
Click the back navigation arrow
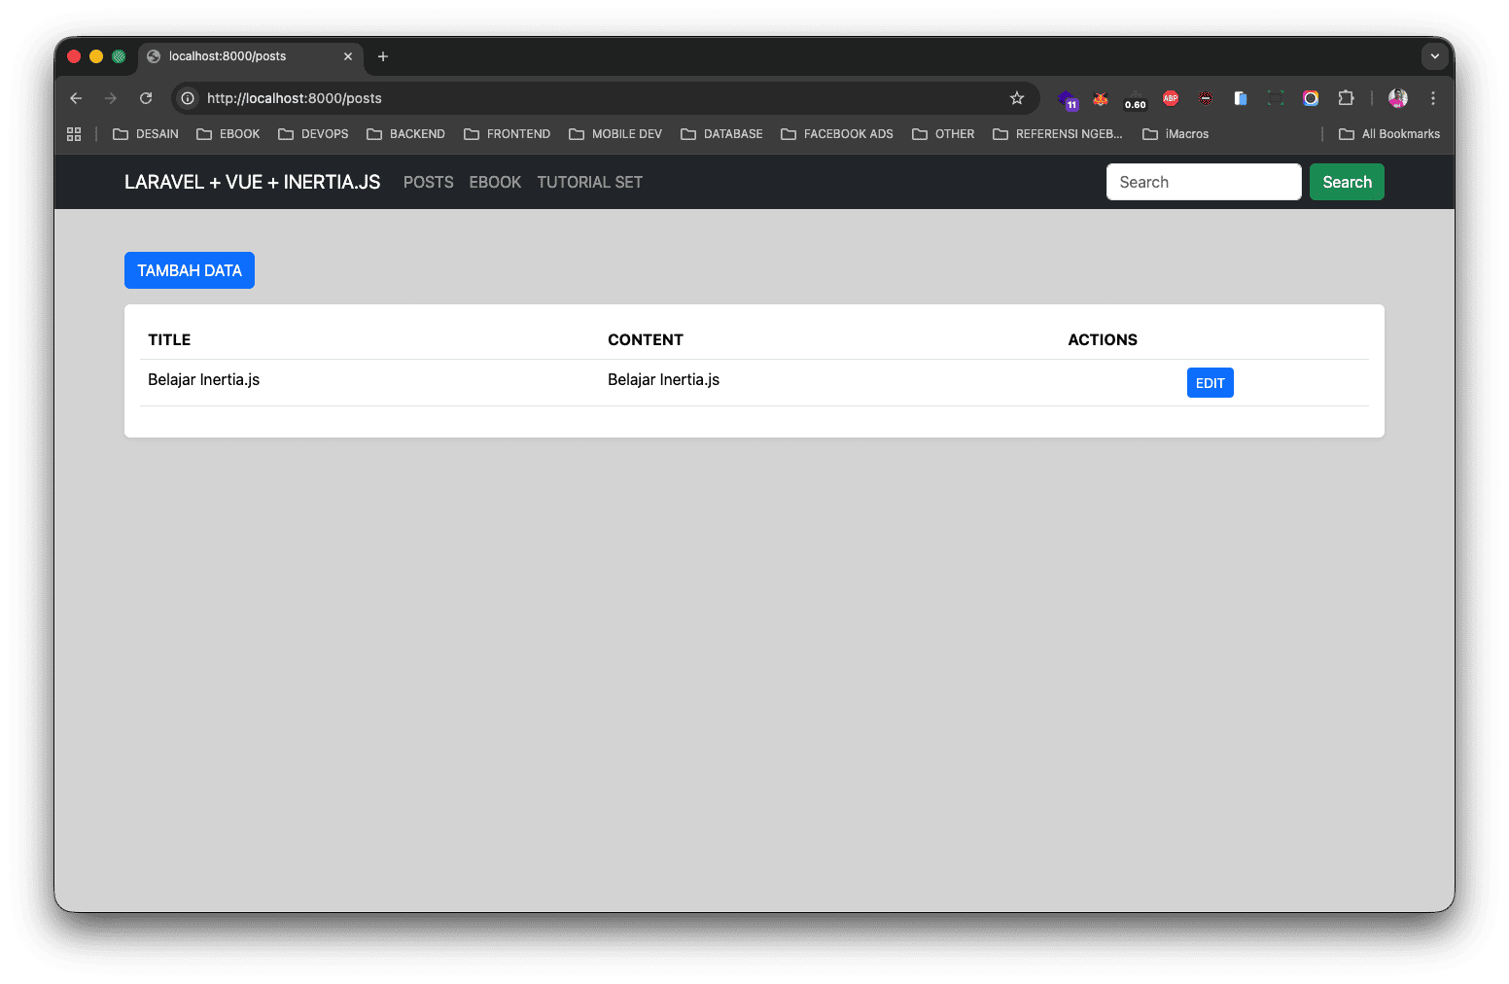click(x=75, y=98)
